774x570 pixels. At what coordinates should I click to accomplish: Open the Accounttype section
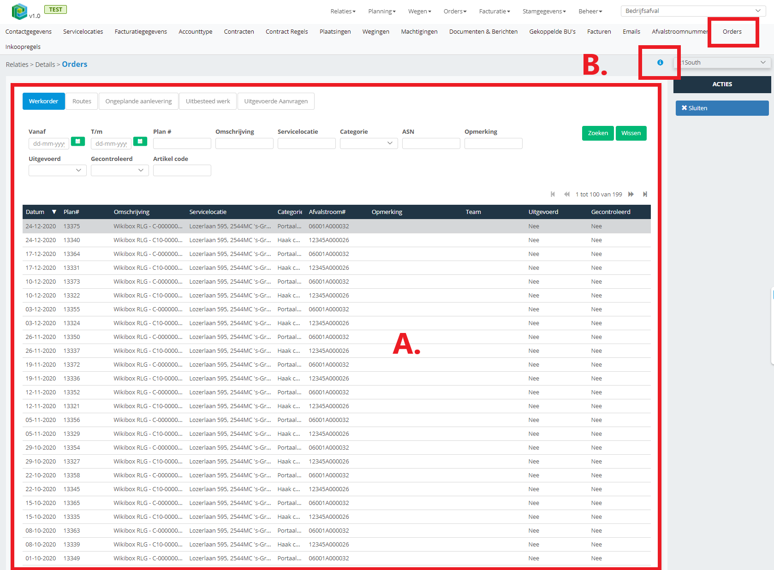tap(195, 31)
